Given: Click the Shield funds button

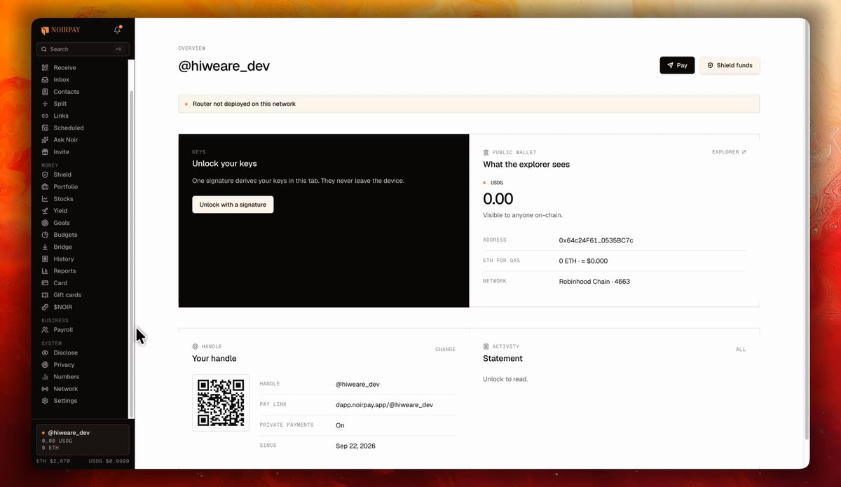Looking at the screenshot, I should (x=730, y=65).
